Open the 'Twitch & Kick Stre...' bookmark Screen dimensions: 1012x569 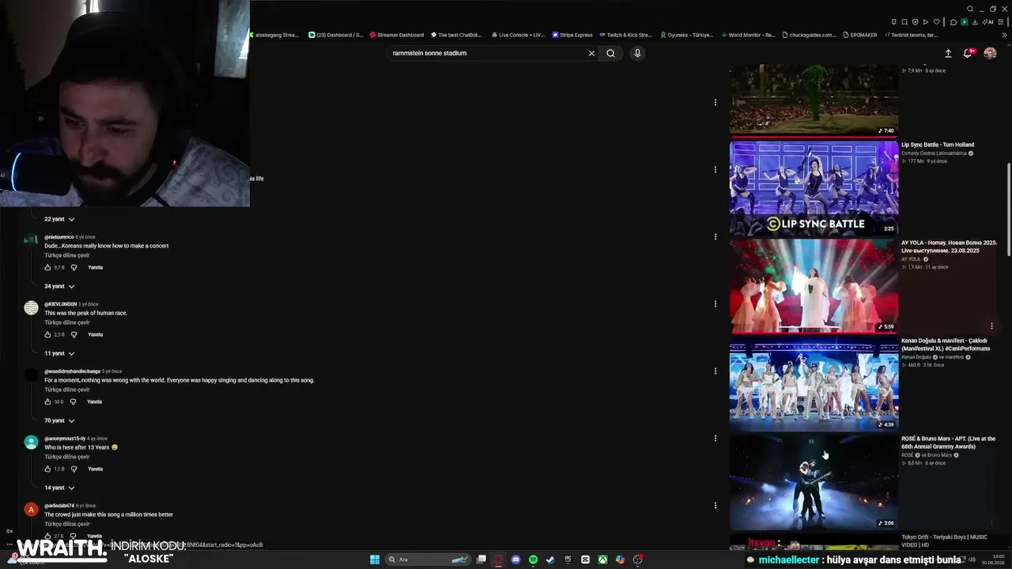pyautogui.click(x=625, y=35)
